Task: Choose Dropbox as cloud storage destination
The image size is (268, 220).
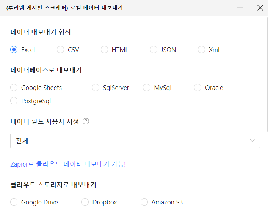Action: click(85, 202)
